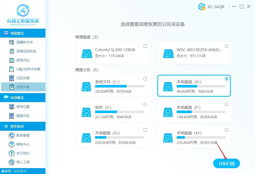
Task: Click the 磁盘分区 wizard mode icon
Action: [x=11, y=116]
